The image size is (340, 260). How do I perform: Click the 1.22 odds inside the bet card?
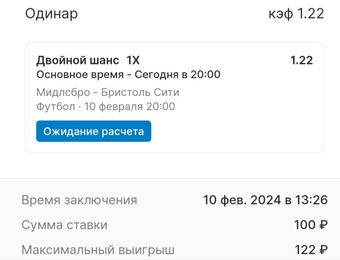tap(301, 60)
